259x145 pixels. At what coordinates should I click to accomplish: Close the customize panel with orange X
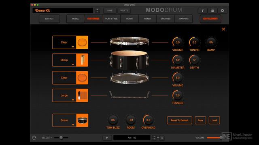[223, 29]
